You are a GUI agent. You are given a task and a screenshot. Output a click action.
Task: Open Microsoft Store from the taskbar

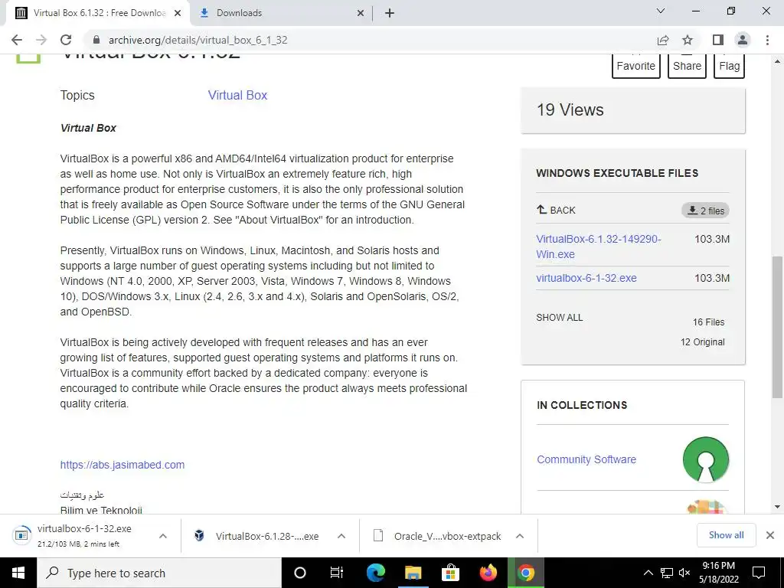450,573
